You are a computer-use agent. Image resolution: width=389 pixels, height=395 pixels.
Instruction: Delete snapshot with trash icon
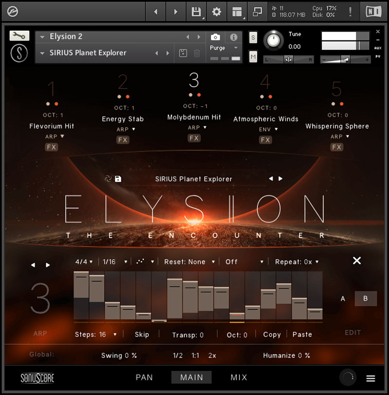197,53
